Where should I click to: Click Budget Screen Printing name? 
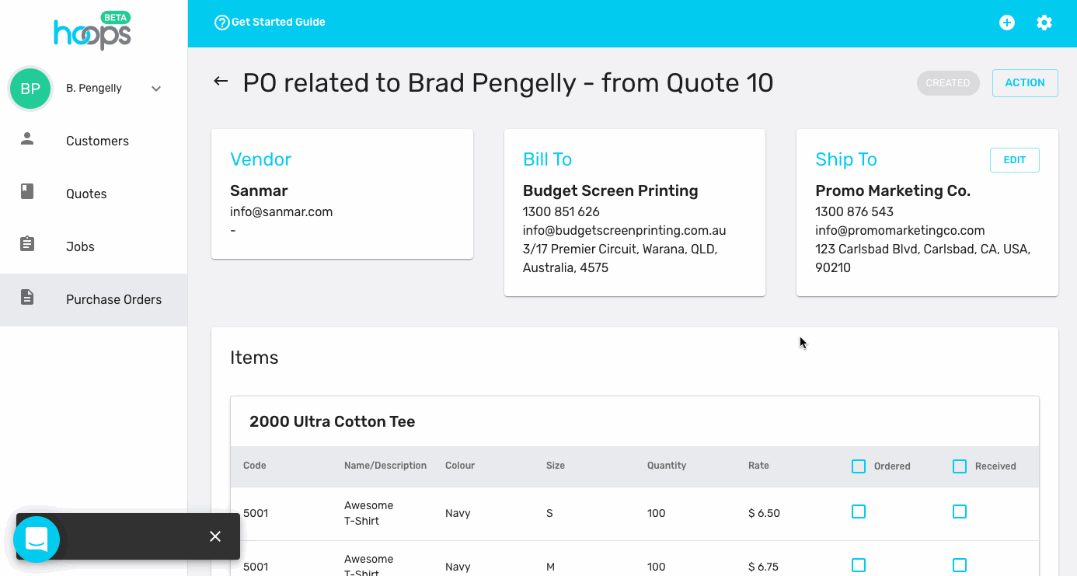pyautogui.click(x=611, y=190)
